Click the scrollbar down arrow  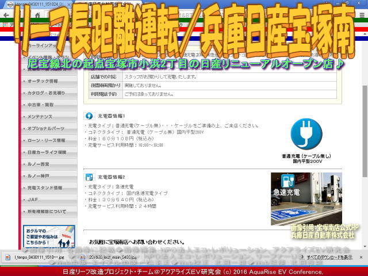click(x=365, y=247)
